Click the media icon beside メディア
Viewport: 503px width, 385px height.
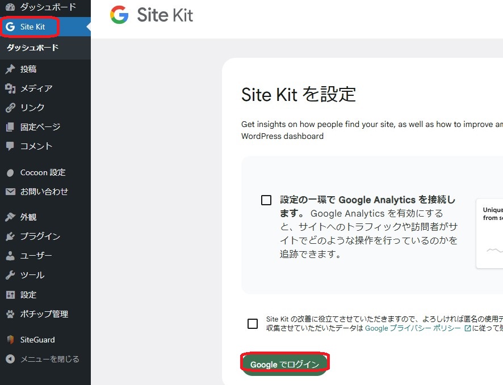tap(10, 88)
